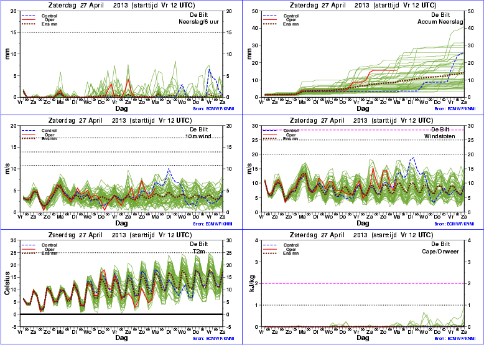Click the "m/s" axis label of 10m wind chart

tap(7, 169)
